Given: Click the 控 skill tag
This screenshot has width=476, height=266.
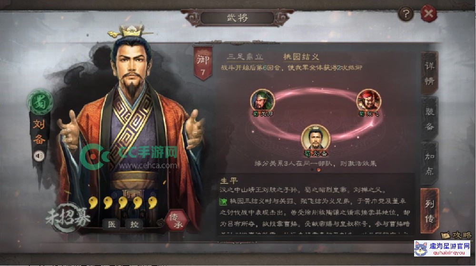Looking at the screenshot, I should (x=135, y=225).
